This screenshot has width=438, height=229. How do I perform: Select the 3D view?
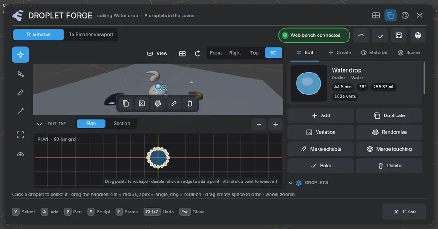pos(273,53)
